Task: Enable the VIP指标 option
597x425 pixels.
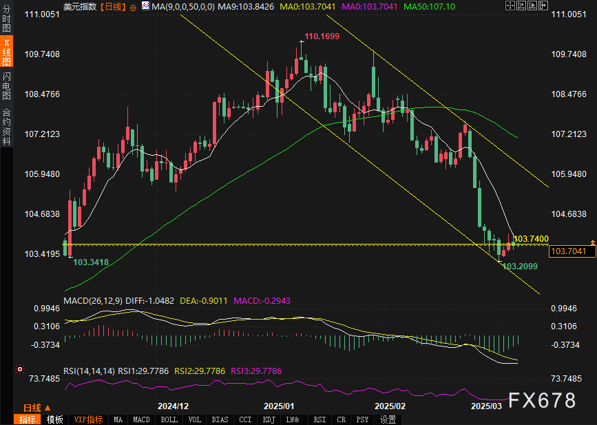Action: (x=88, y=419)
